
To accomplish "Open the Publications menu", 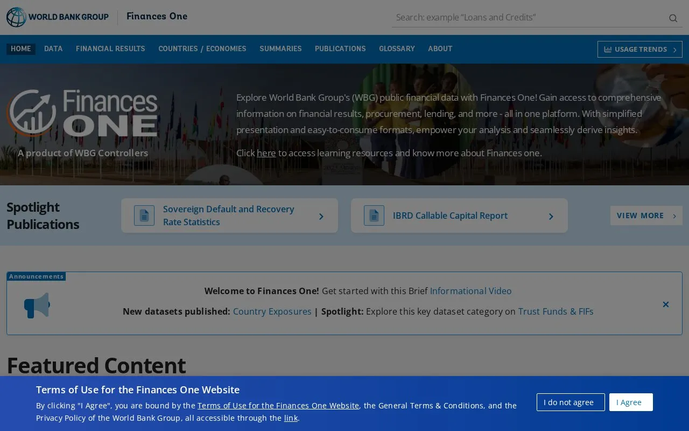I will click(340, 49).
